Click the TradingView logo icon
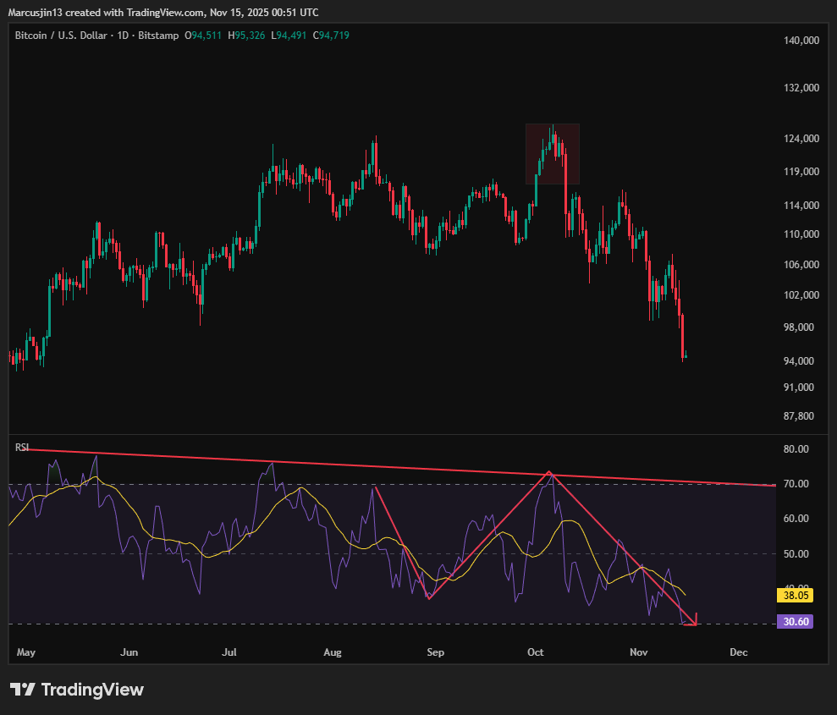Screen dimensions: 837x715 pyautogui.click(x=23, y=690)
